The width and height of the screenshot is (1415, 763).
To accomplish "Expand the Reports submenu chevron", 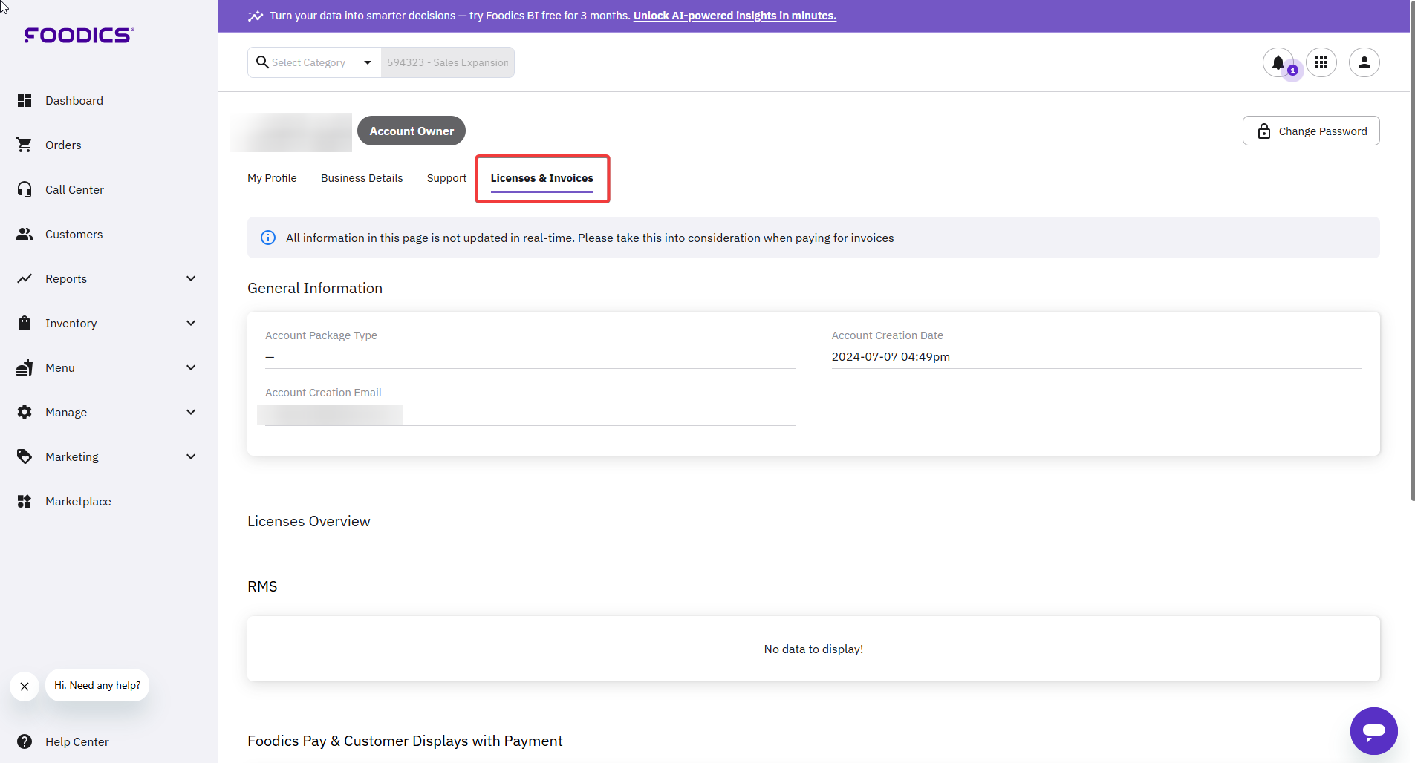I will (191, 278).
